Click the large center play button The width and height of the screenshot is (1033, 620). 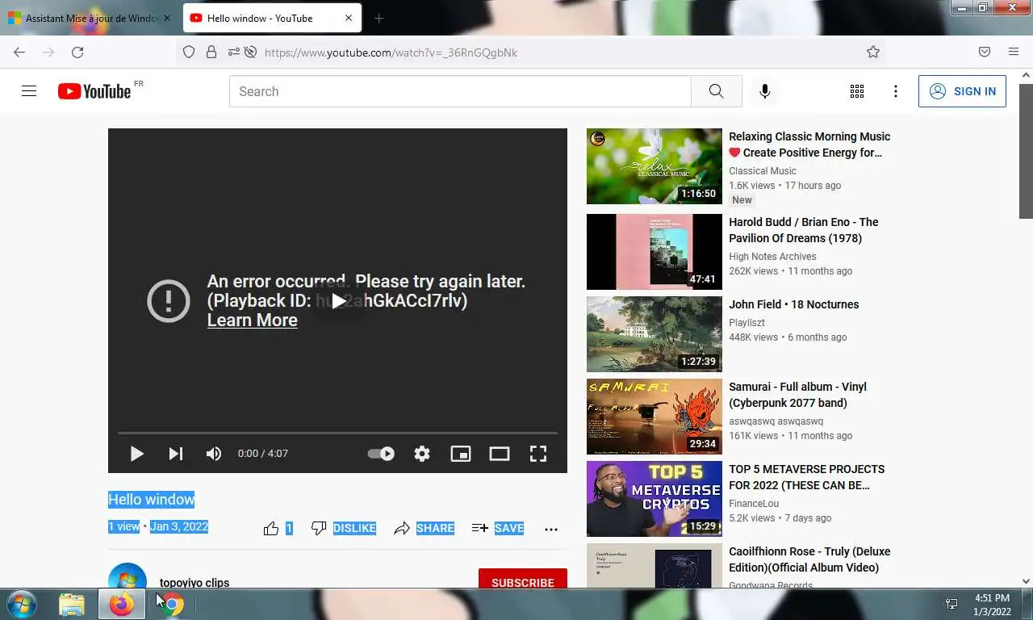[x=338, y=300]
